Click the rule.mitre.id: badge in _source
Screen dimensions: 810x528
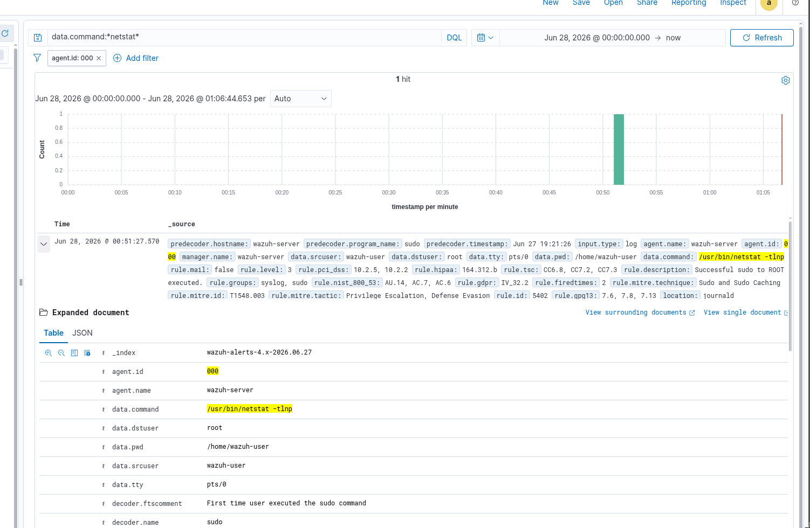click(197, 295)
